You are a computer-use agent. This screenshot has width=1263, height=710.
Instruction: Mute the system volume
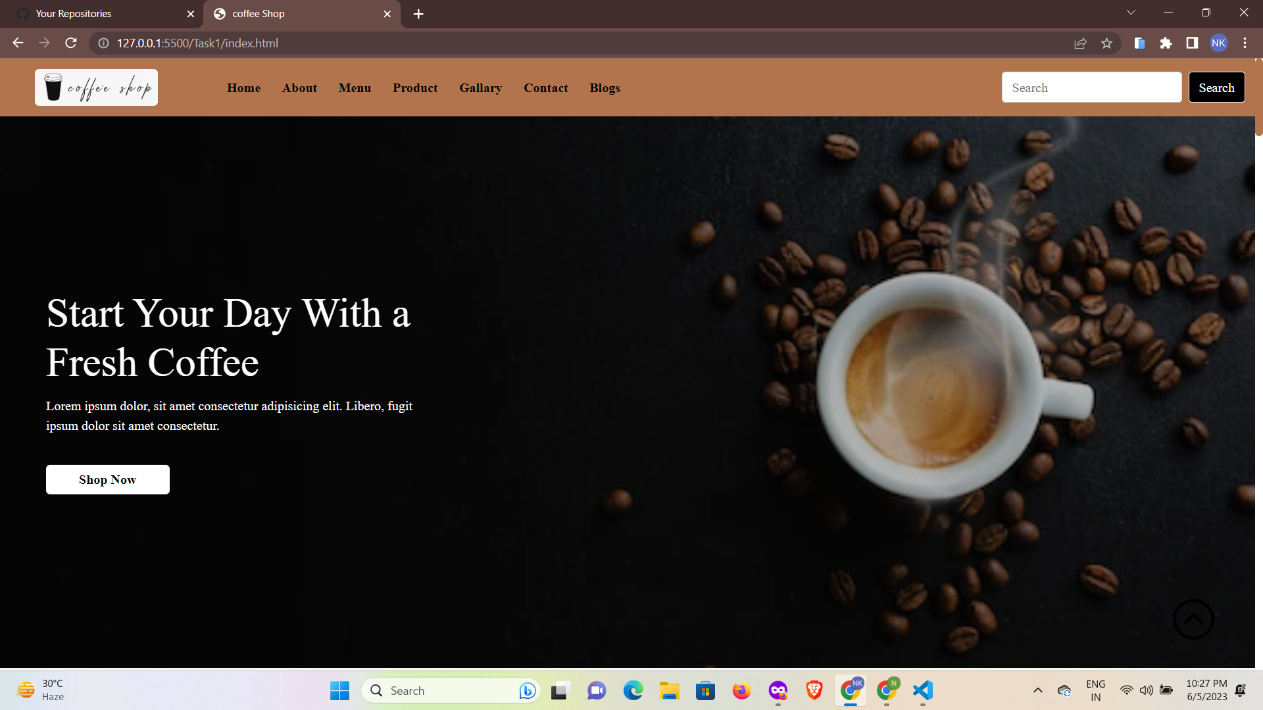[1147, 691]
